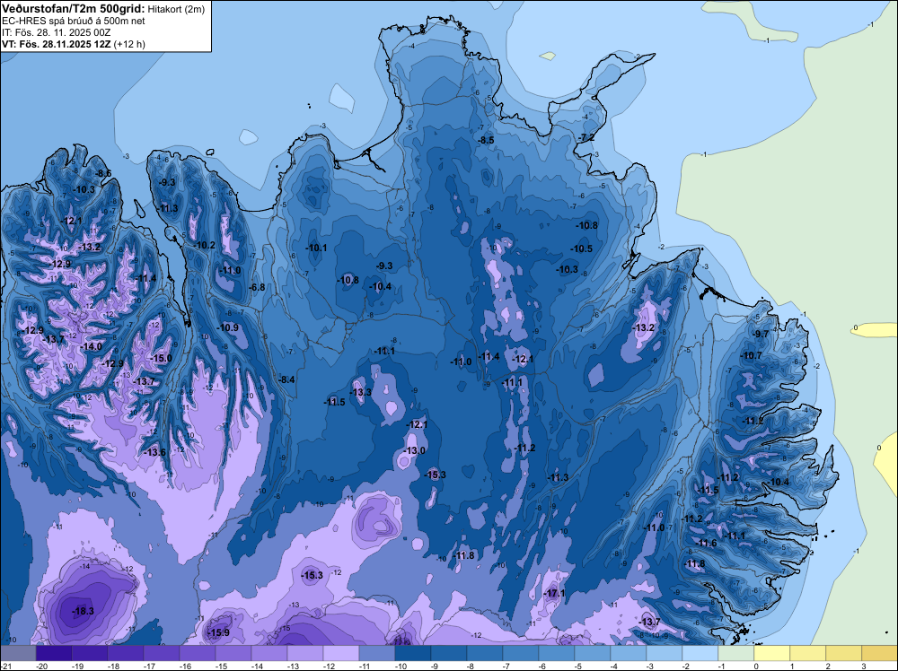Select the gray-blue legend swatch left of -20
This screenshot has height=671, width=898.
[x=18, y=653]
